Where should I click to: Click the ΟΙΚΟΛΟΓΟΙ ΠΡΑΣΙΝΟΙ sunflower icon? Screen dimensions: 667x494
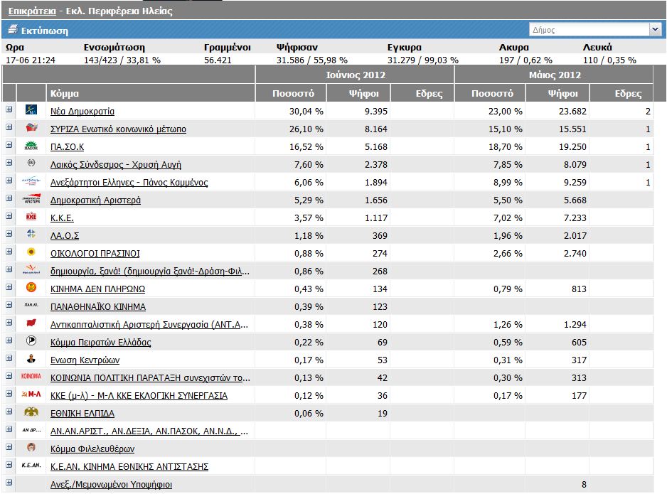click(x=31, y=253)
